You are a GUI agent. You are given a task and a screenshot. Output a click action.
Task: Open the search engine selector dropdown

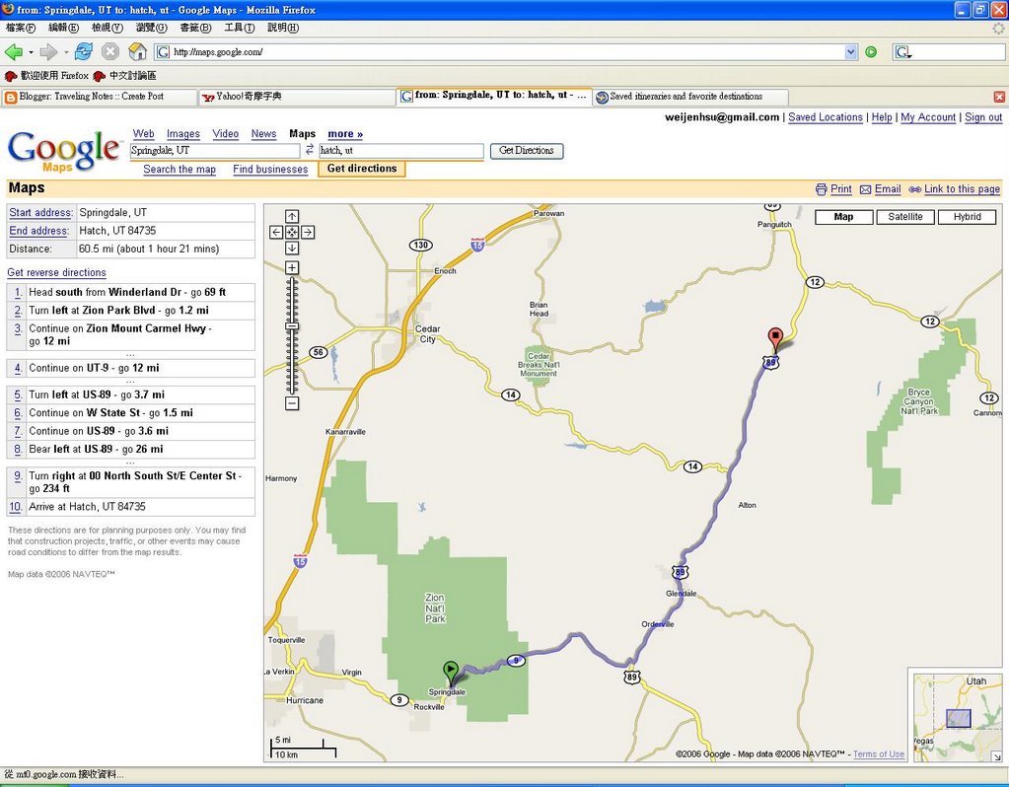902,52
